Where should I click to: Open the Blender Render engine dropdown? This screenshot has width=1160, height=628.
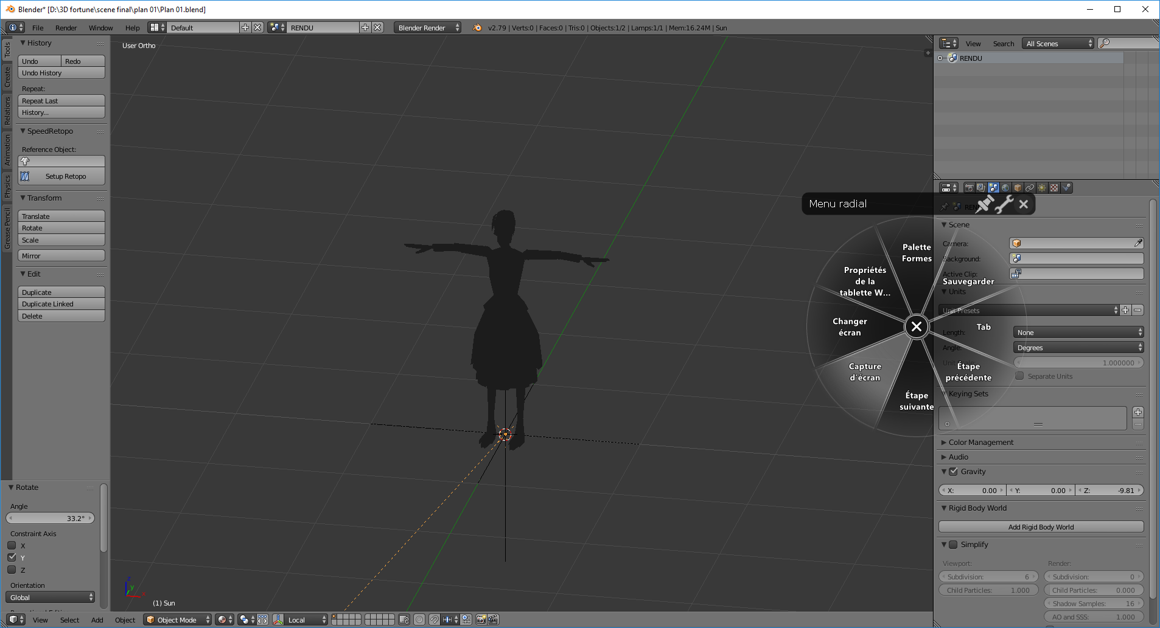tap(427, 27)
